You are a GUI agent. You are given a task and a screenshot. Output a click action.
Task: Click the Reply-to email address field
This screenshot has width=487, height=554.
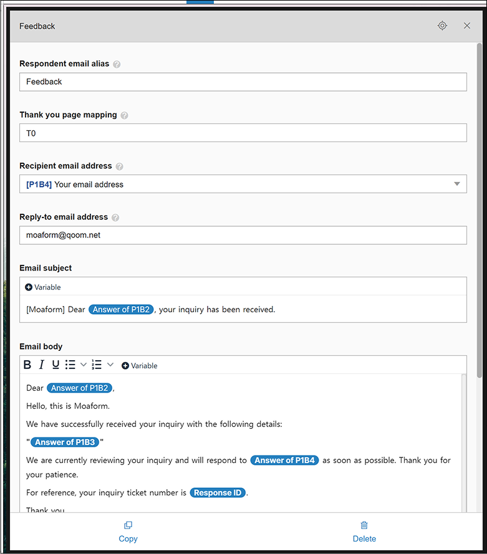click(243, 236)
